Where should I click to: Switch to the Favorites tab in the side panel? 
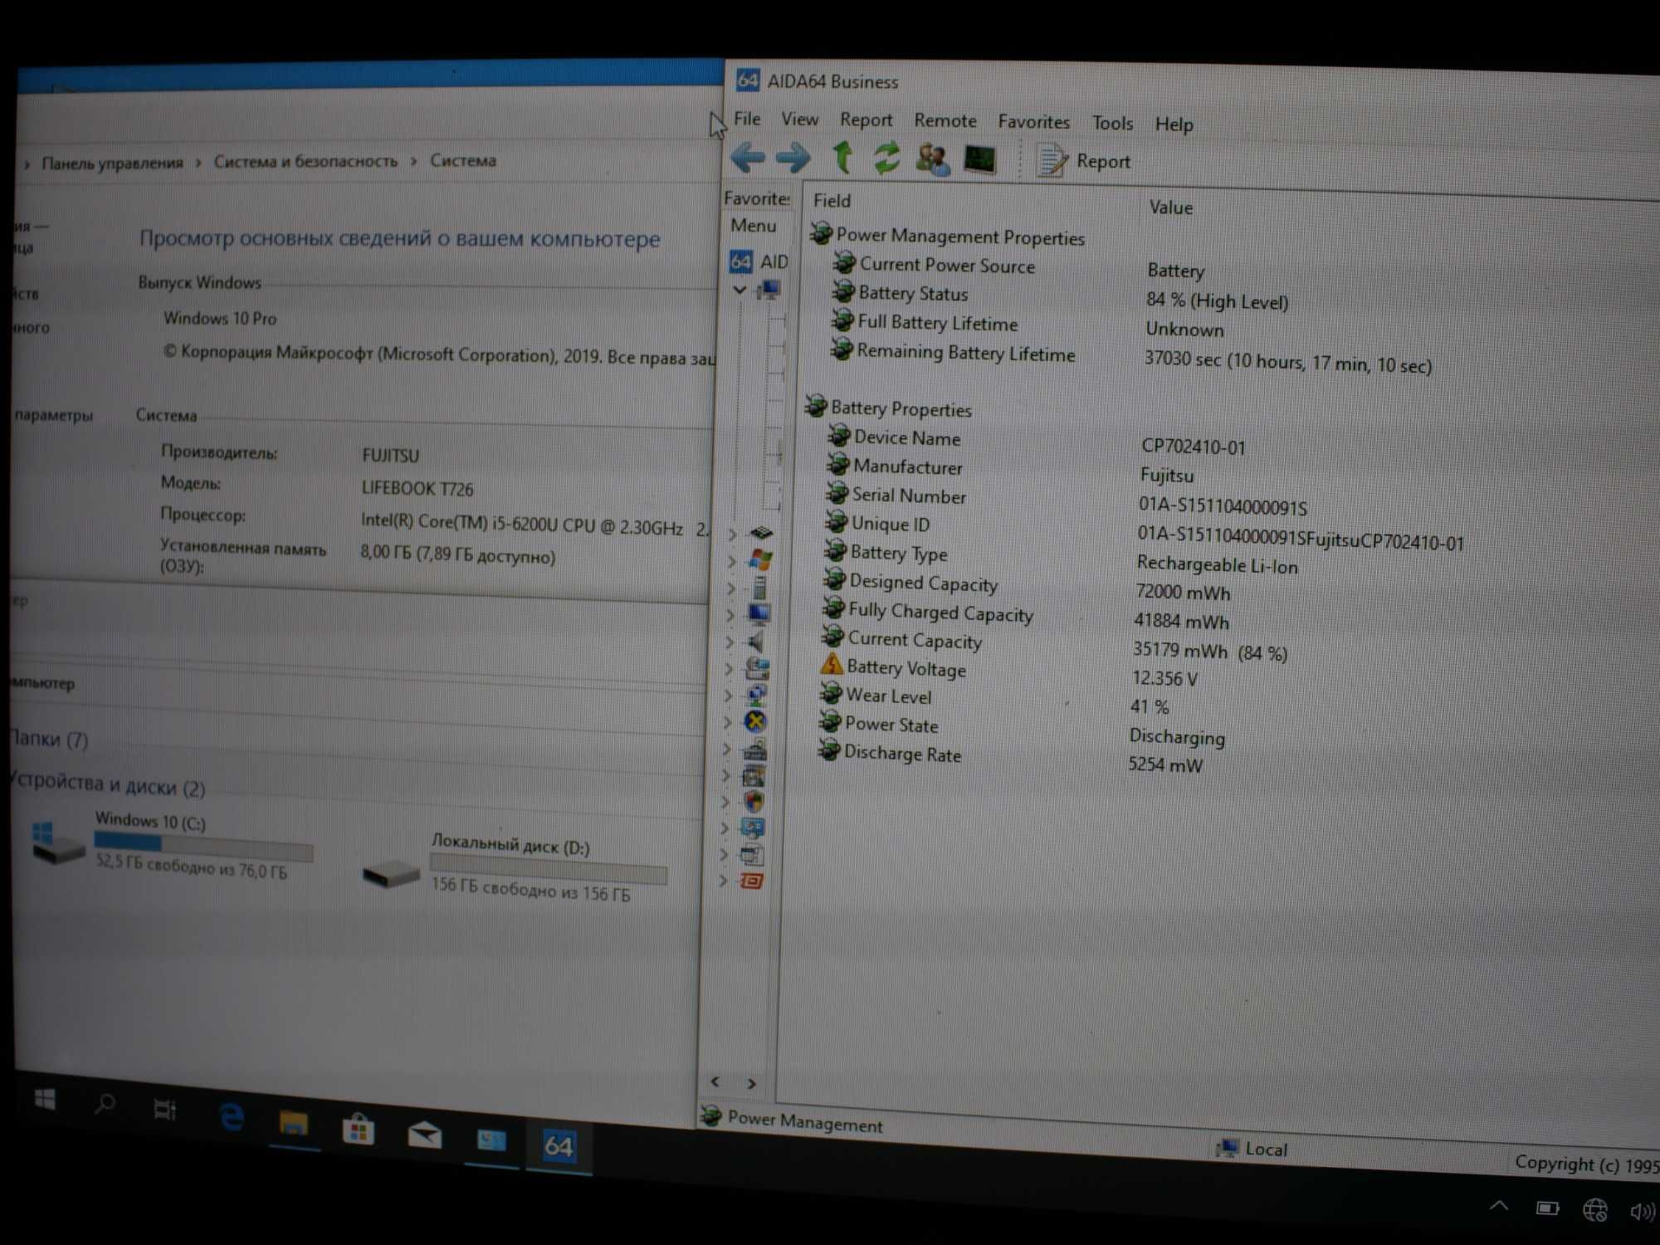[x=756, y=198]
